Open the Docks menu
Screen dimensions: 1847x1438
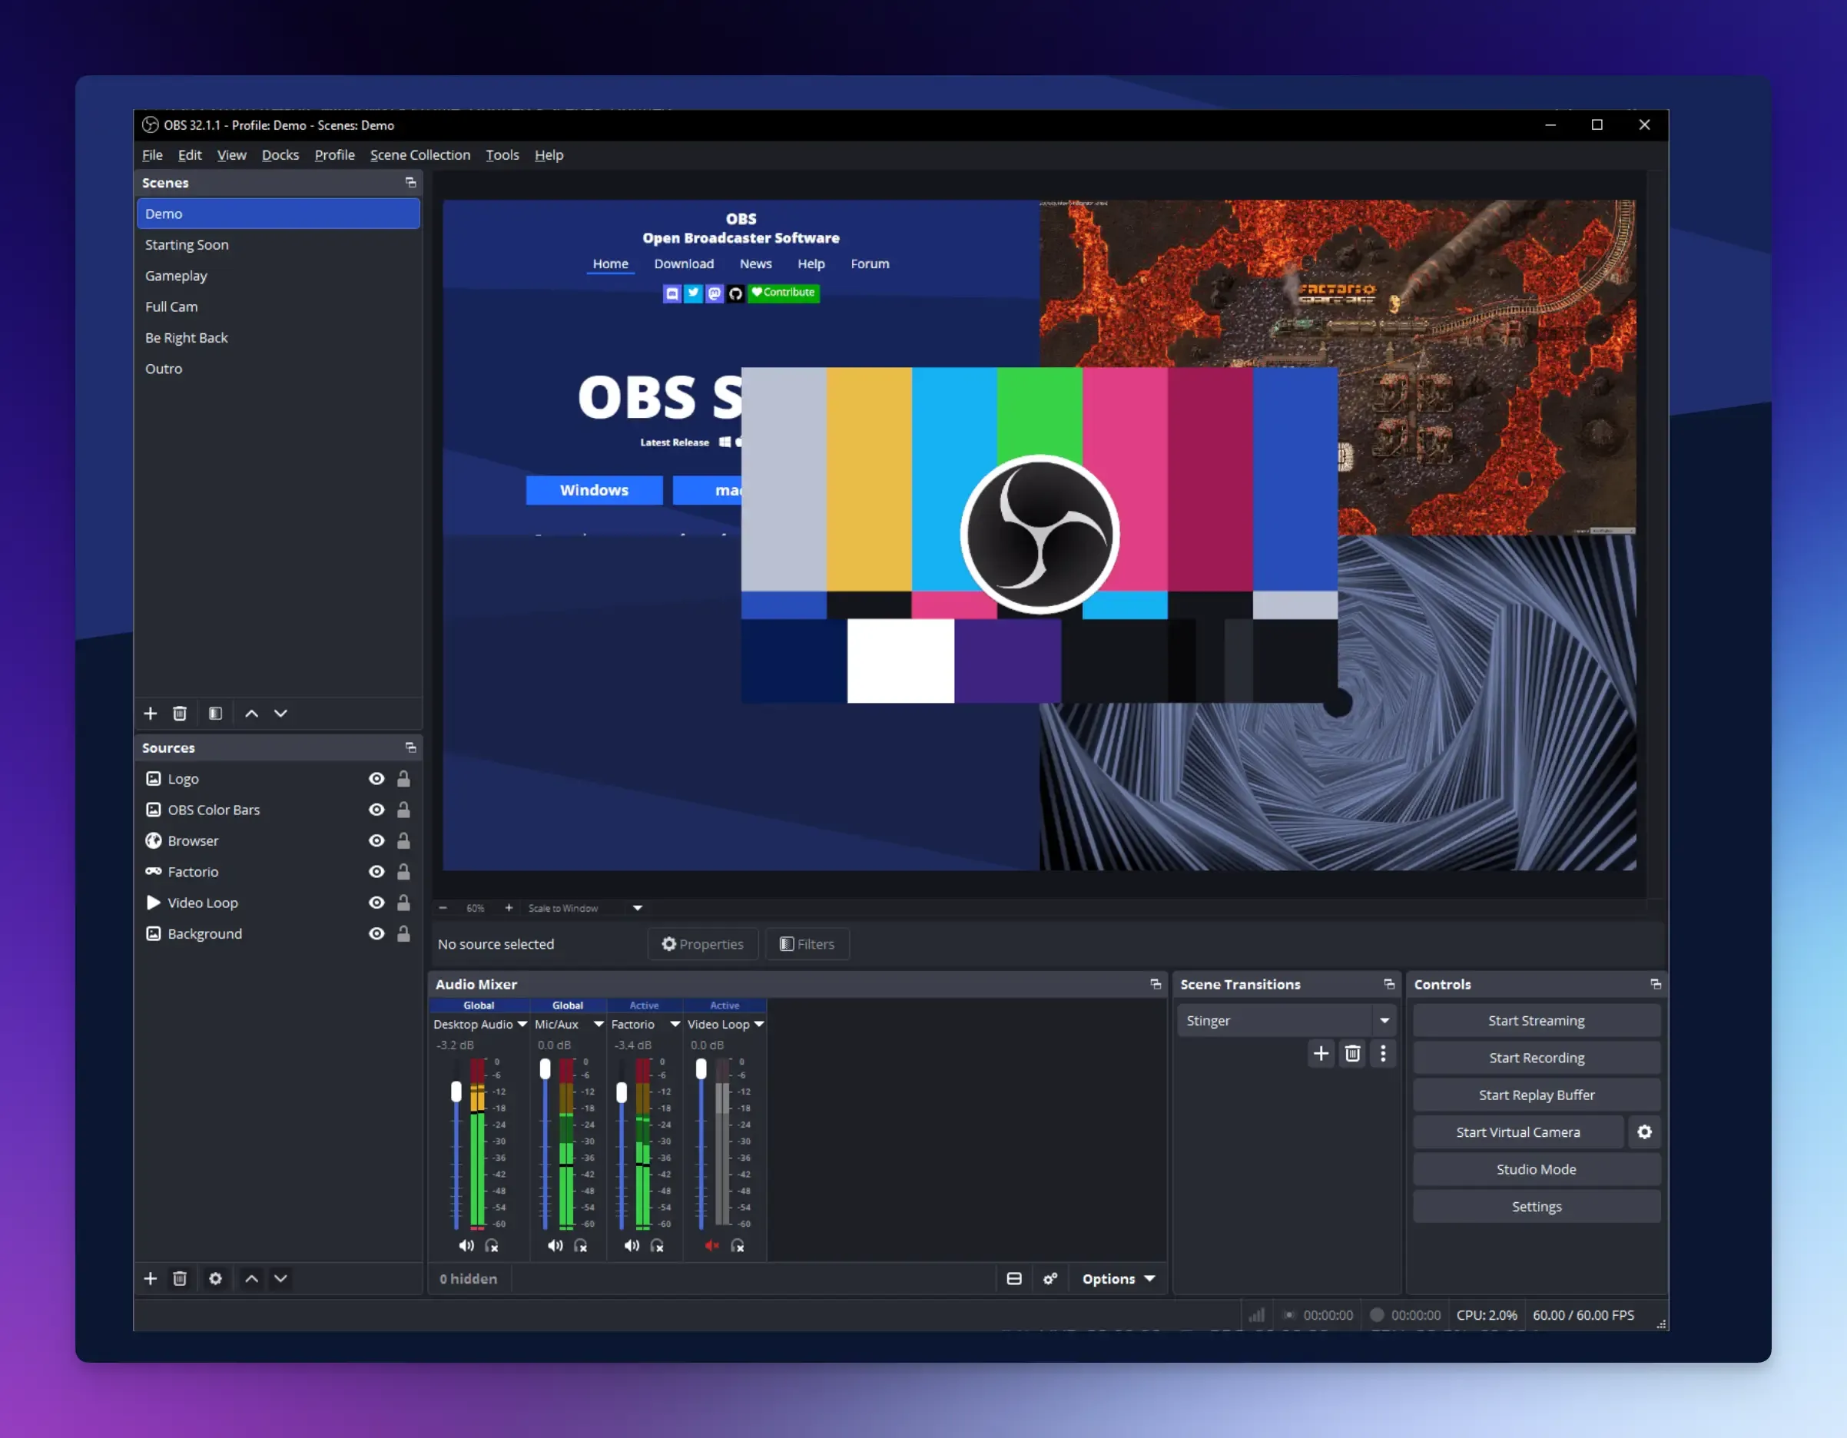[280, 154]
